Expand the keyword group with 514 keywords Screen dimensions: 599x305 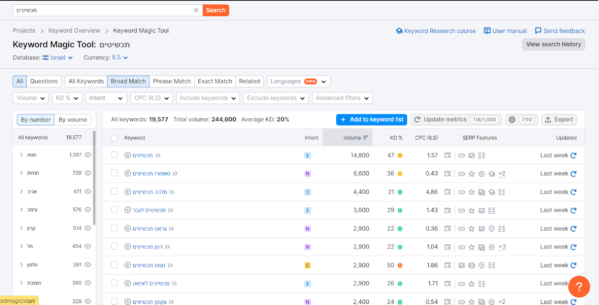(21, 228)
